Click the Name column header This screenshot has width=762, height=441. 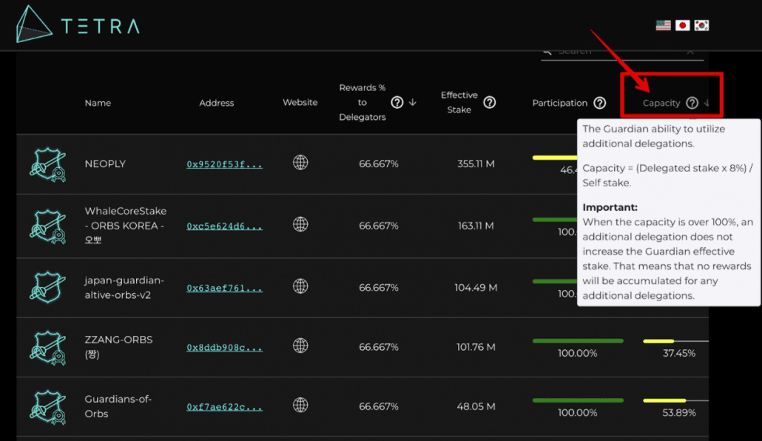tap(98, 103)
